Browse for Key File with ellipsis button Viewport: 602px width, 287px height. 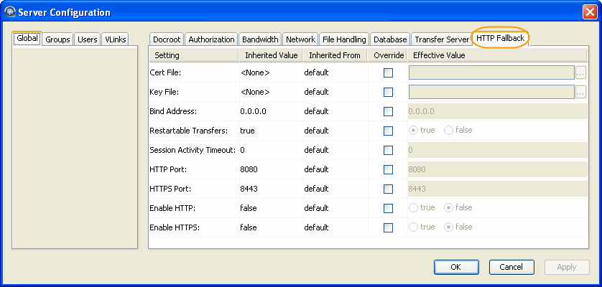pos(580,92)
